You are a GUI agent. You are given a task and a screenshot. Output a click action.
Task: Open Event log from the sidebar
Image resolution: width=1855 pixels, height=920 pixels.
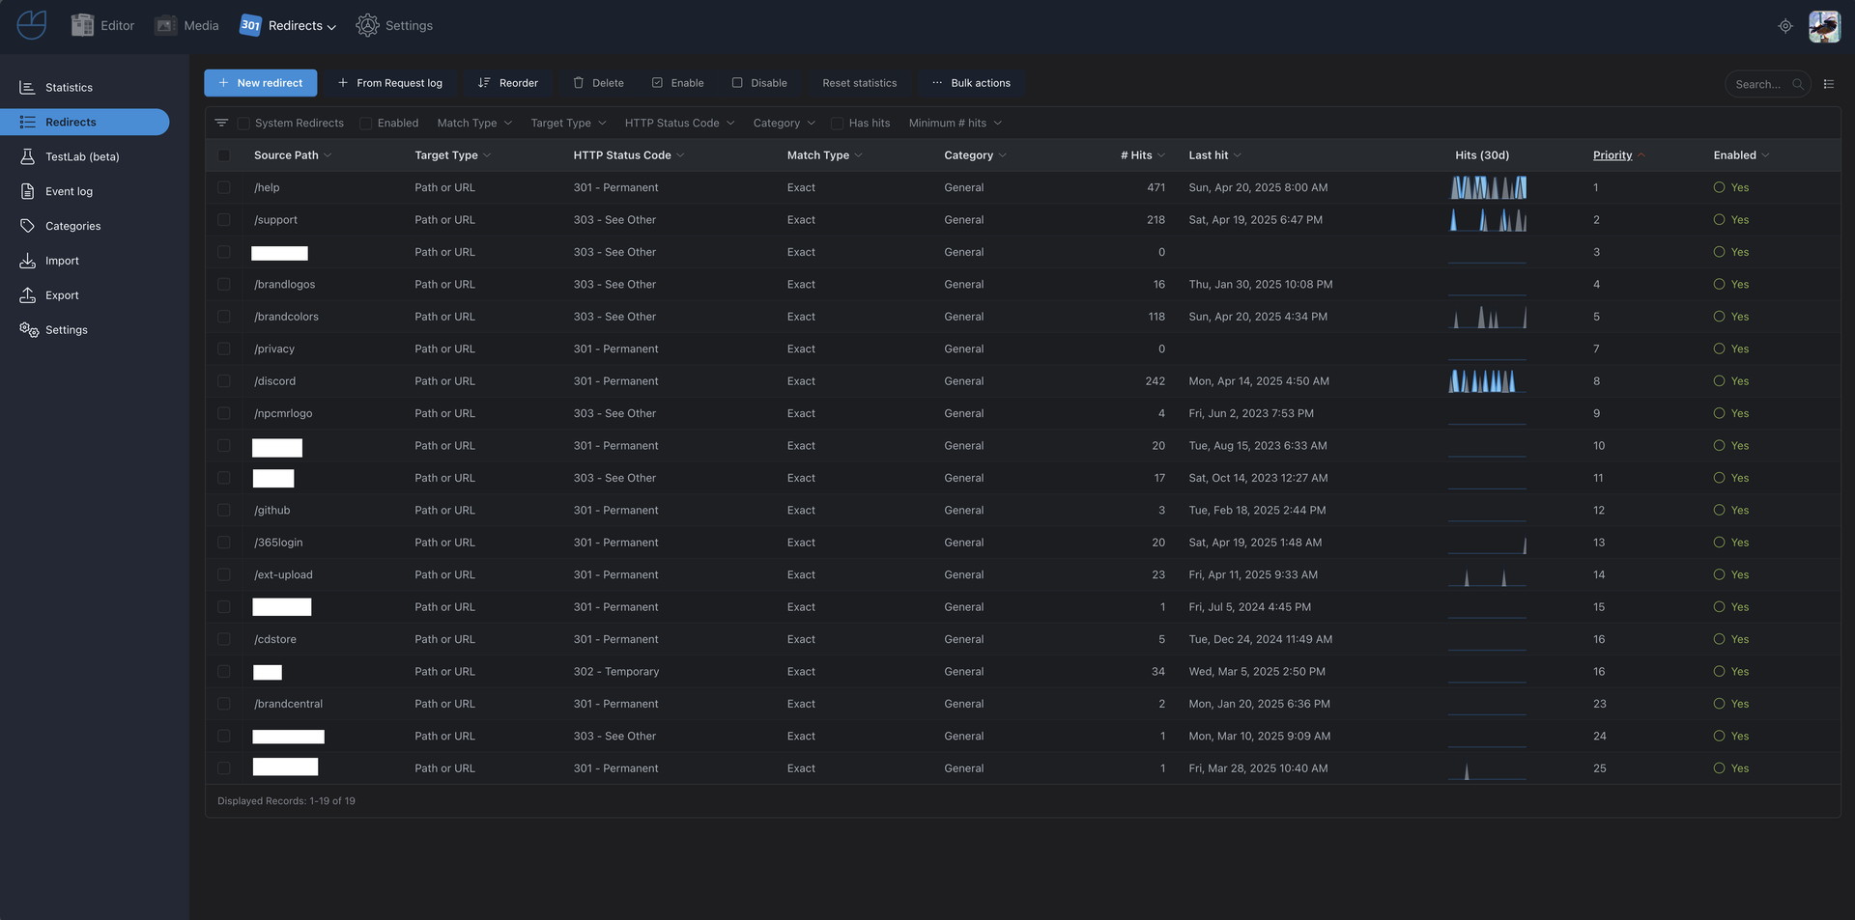pos(69,191)
